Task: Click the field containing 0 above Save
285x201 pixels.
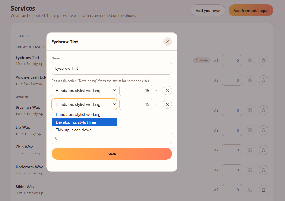Action: [x=112, y=138]
